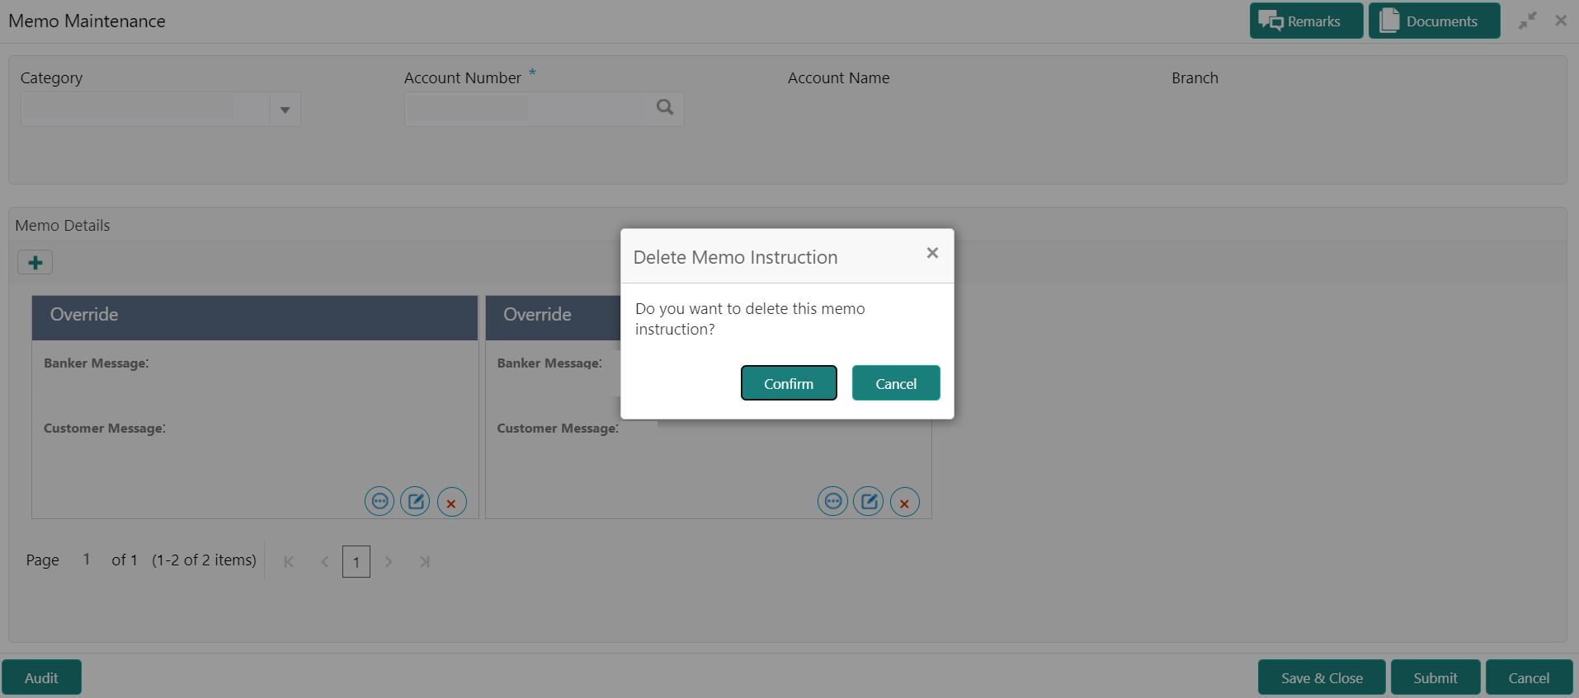The width and height of the screenshot is (1579, 698).
Task: Click the Audit button
Action: [x=41, y=677]
